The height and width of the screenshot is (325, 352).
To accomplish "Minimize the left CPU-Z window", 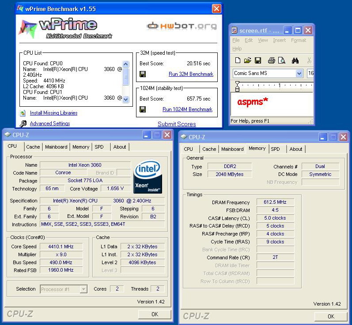I will 146,134.
